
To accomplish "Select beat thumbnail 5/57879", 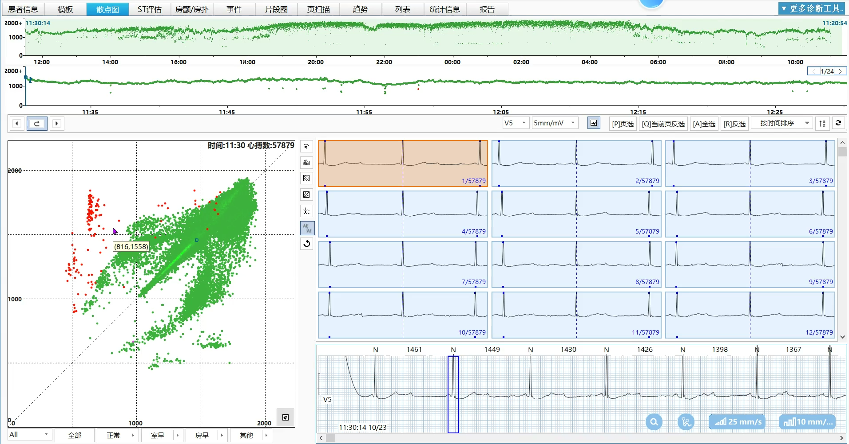I will click(x=576, y=214).
